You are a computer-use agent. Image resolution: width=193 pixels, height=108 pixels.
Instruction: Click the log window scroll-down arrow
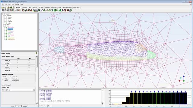pyautogui.click(x=102, y=103)
